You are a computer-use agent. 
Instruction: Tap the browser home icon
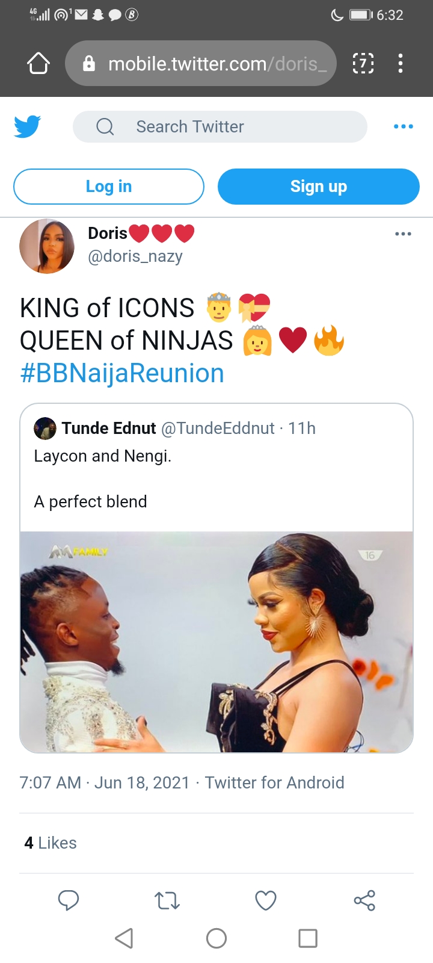38,63
